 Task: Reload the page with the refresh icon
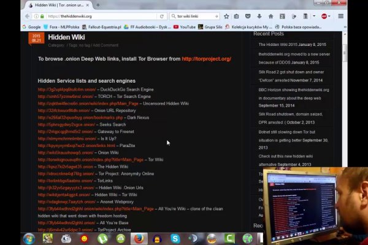tap(161, 17)
